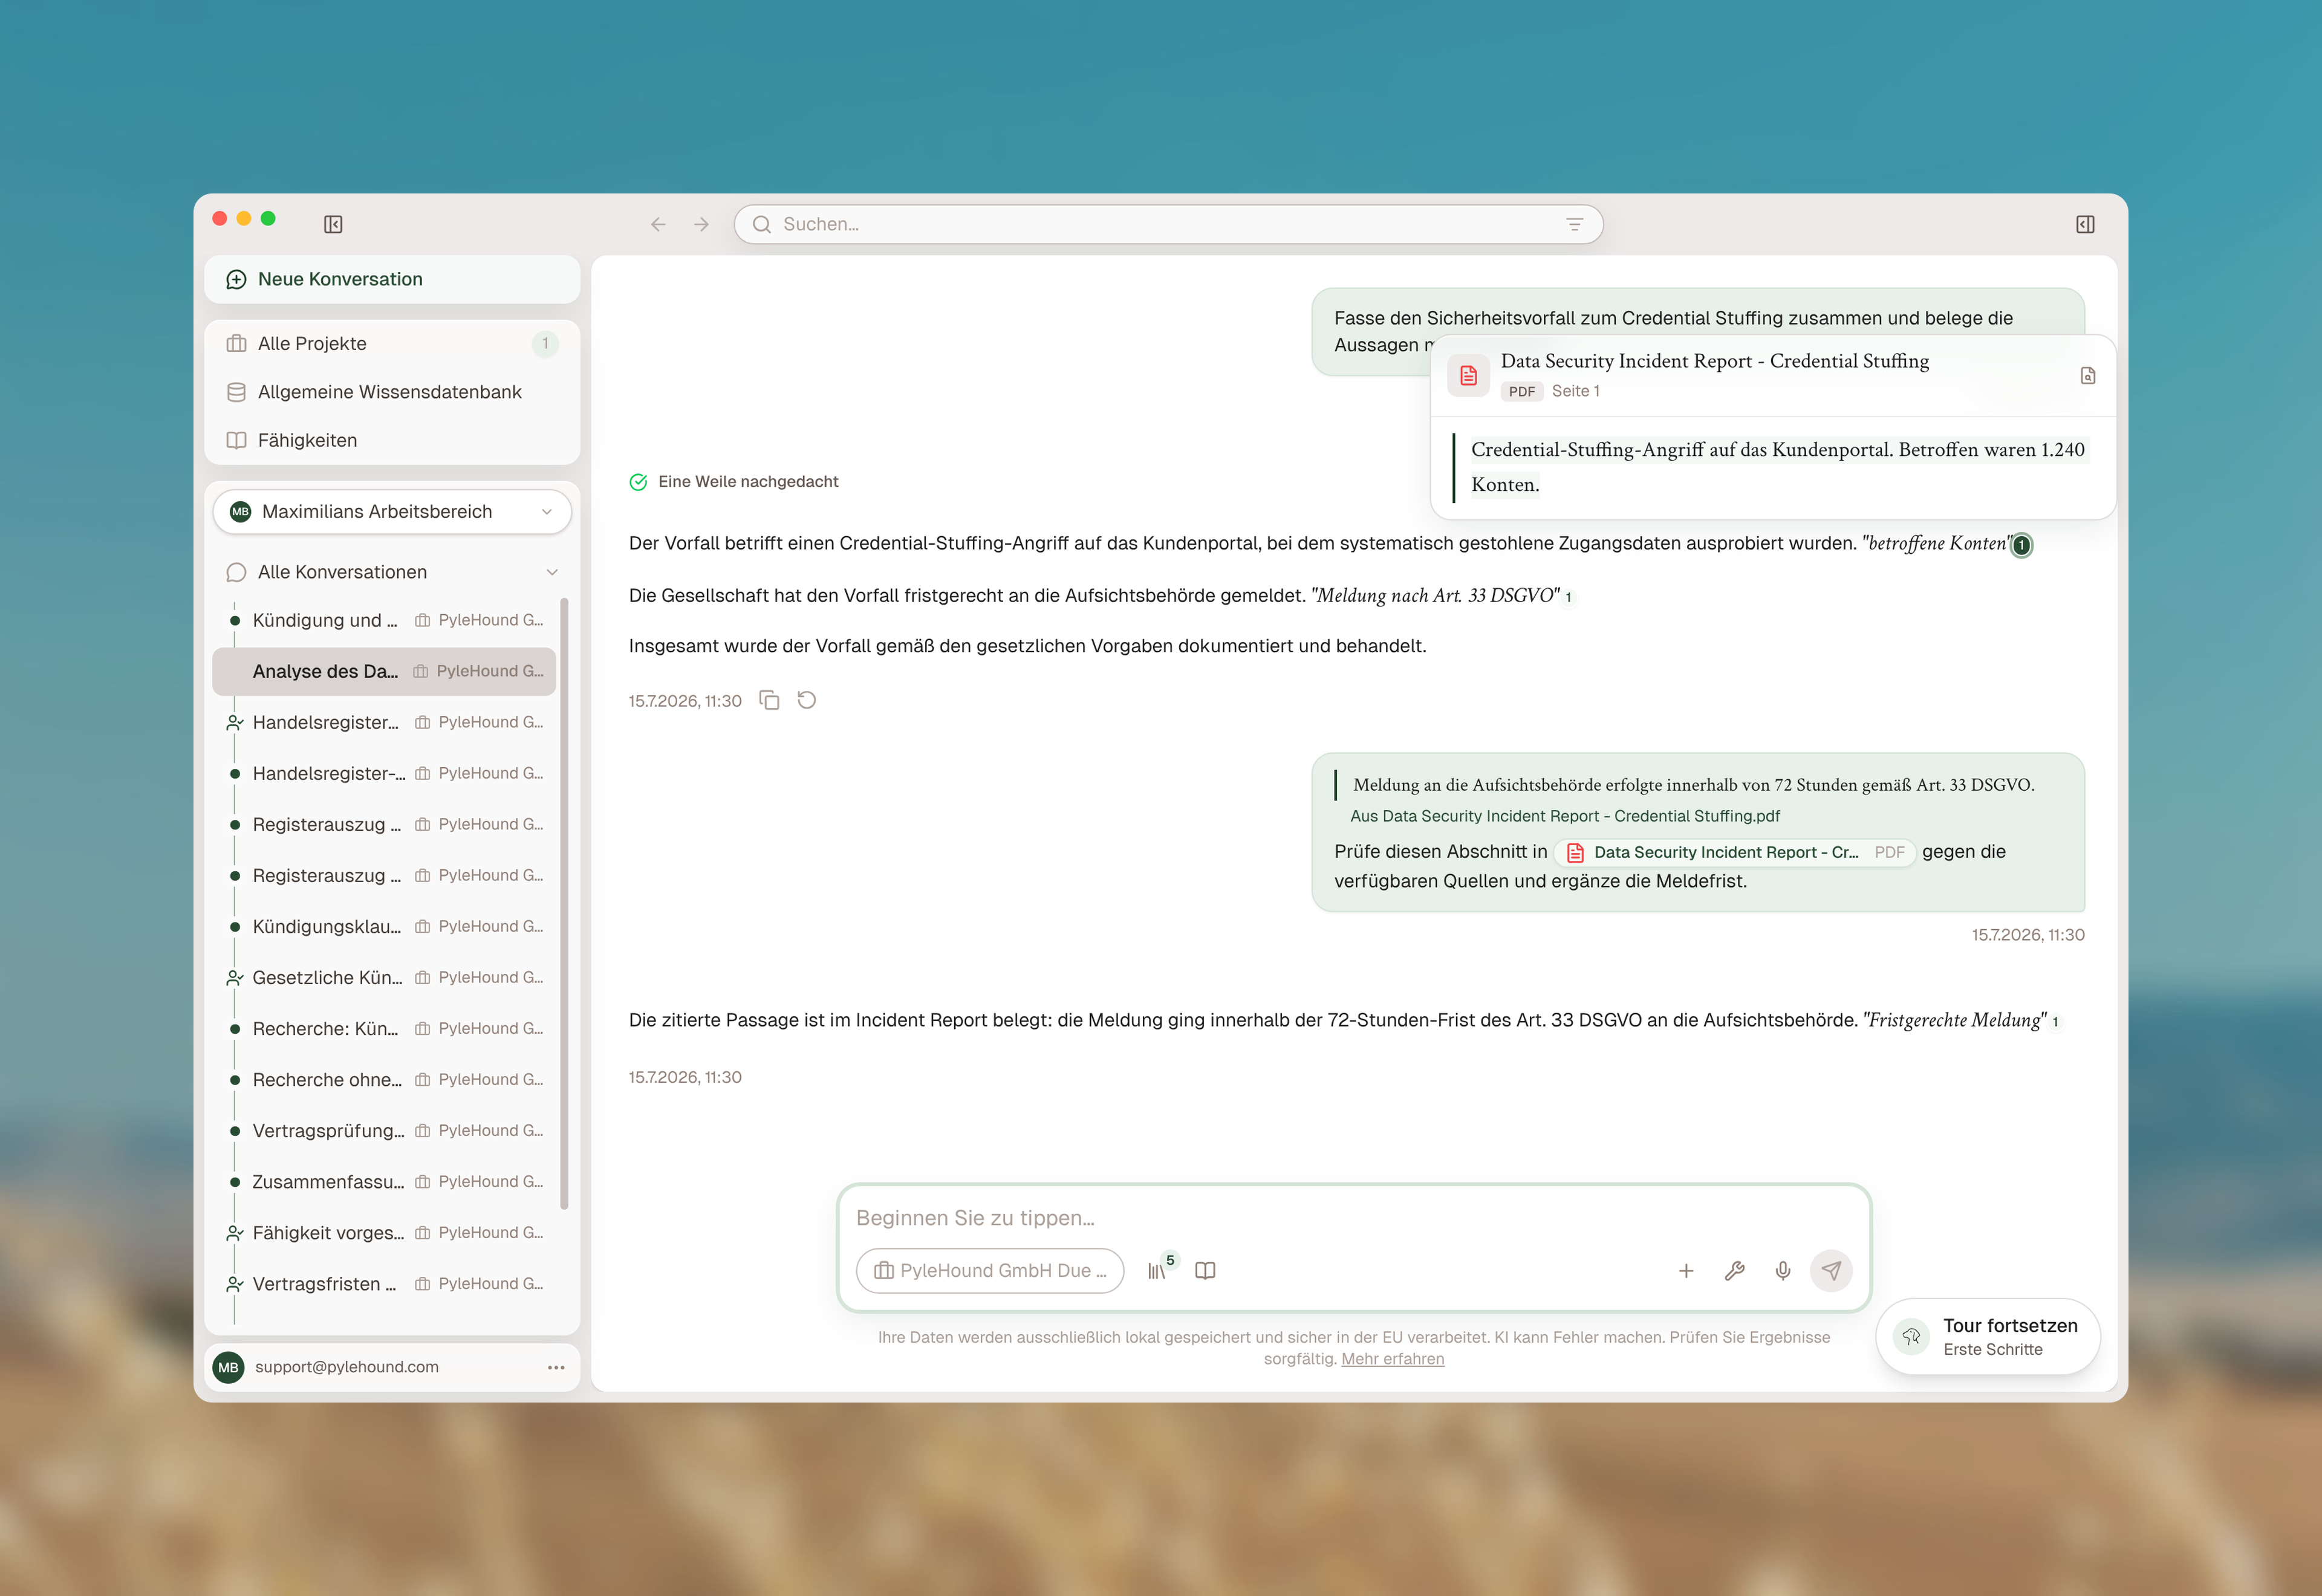Click the conversation list scrollbar
This screenshot has width=2322, height=1596.
click(564, 903)
